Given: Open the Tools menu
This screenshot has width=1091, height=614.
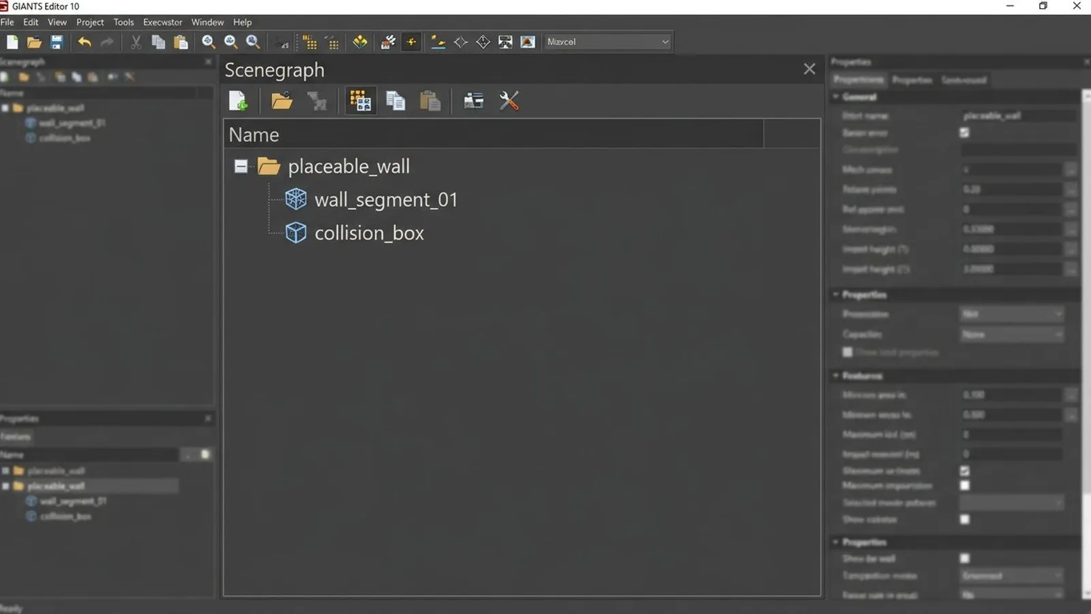Looking at the screenshot, I should click(123, 23).
